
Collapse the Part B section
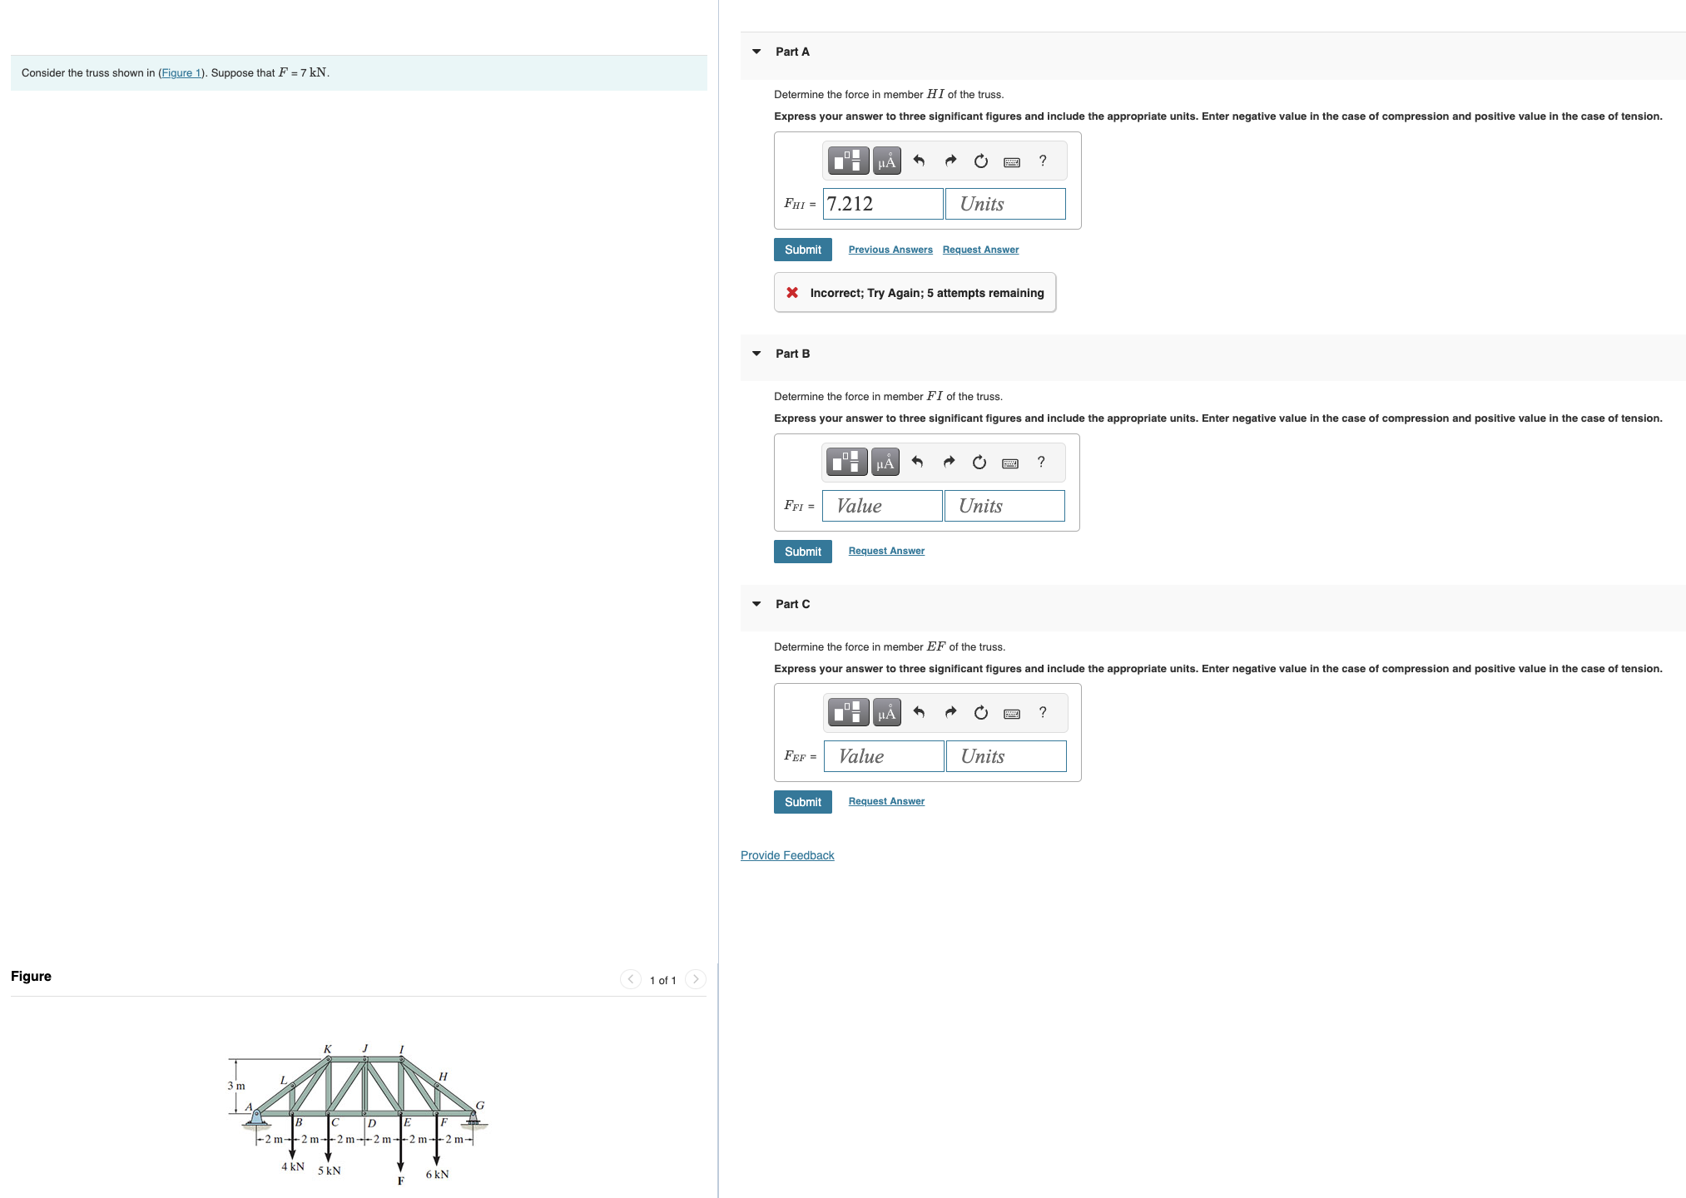(756, 353)
